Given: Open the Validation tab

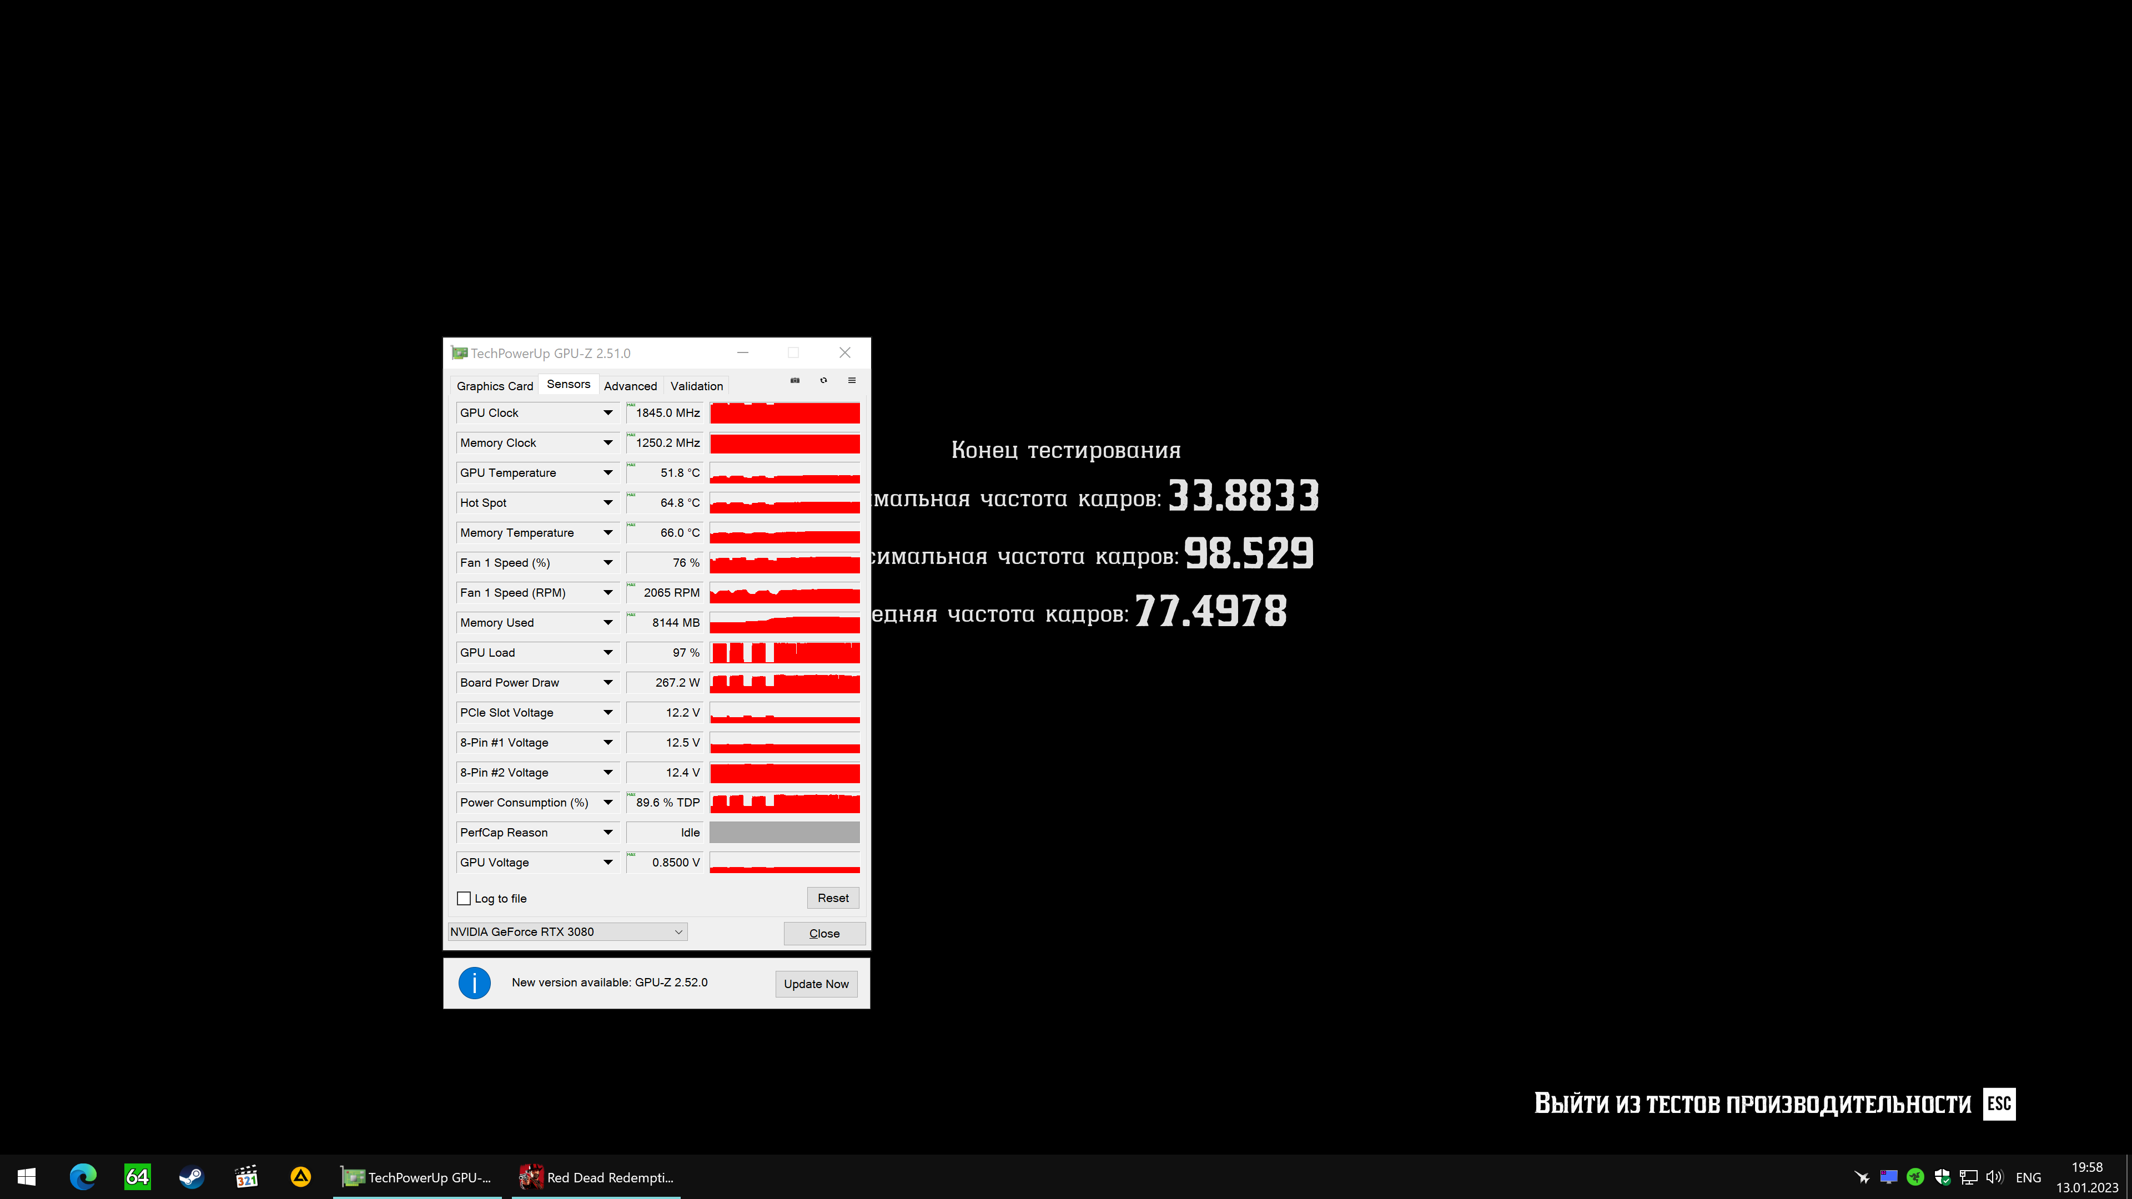Looking at the screenshot, I should pyautogui.click(x=696, y=386).
